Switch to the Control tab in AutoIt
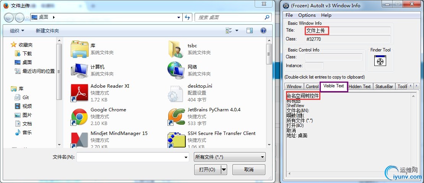424x183 pixels. (312, 87)
